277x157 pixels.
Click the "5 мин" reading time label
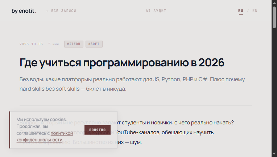coord(53,44)
